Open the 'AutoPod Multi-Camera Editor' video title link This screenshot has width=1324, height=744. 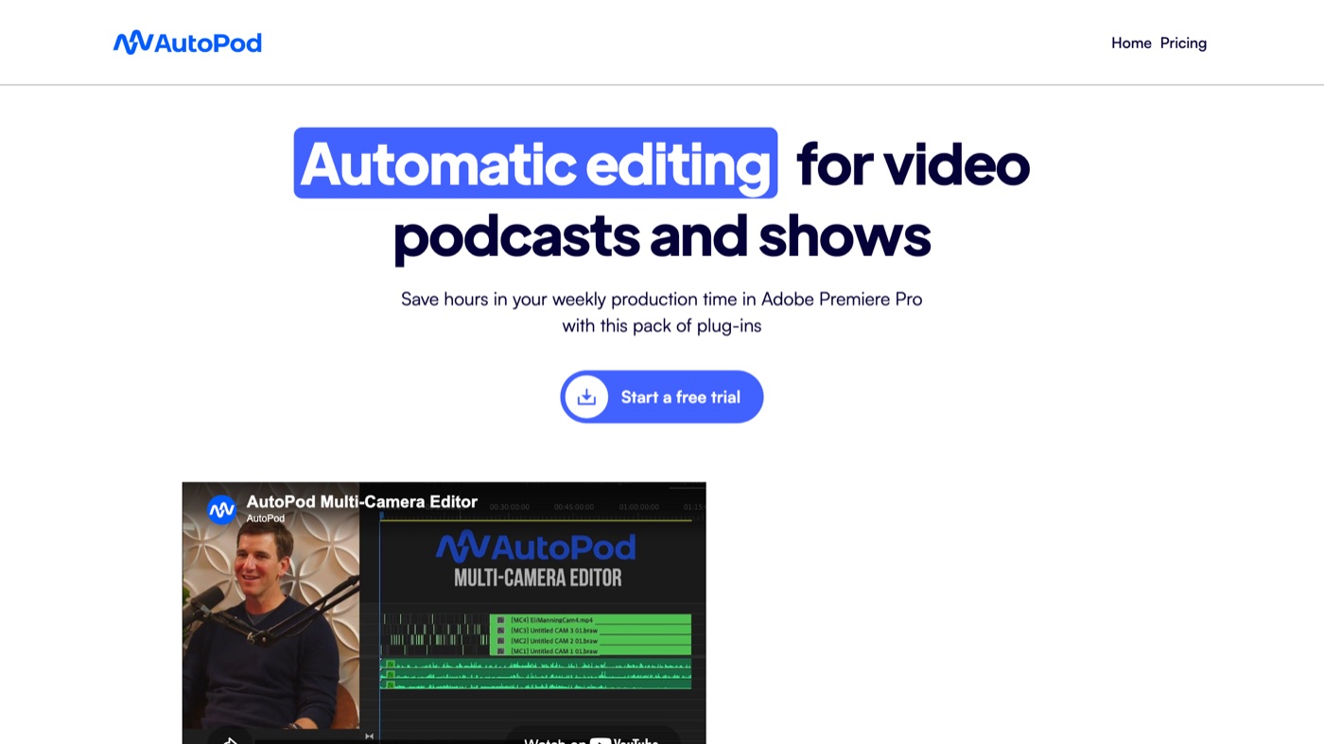coord(362,502)
